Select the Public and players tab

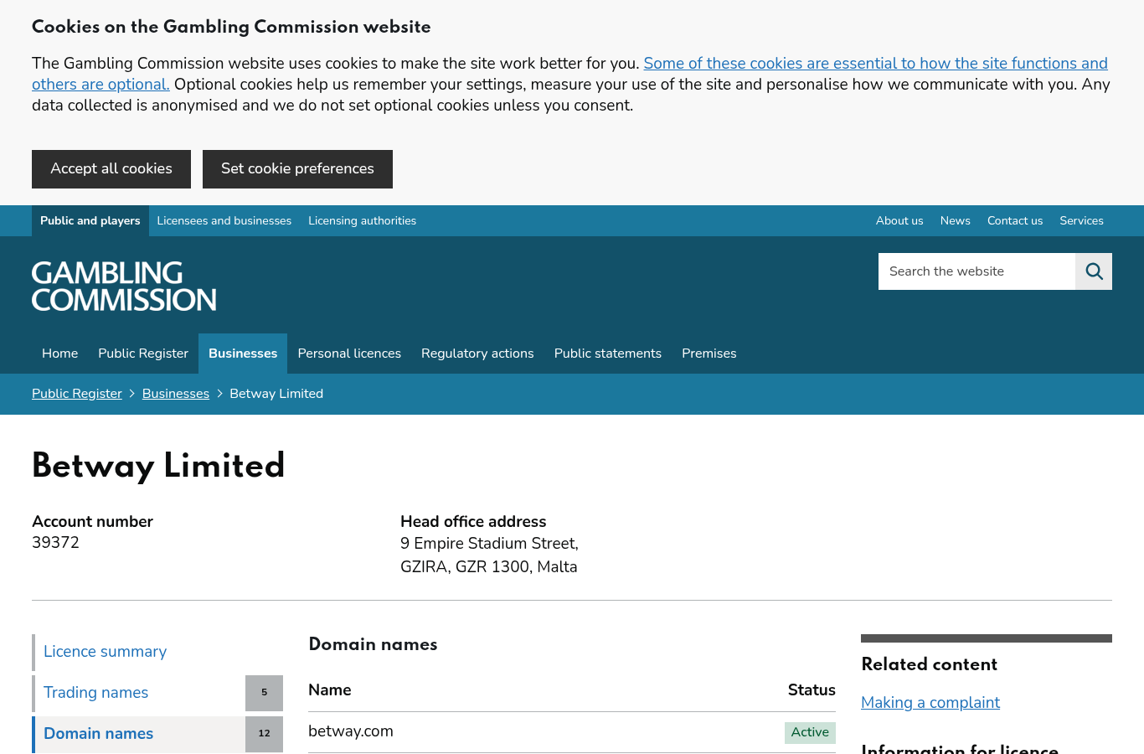coord(90,221)
